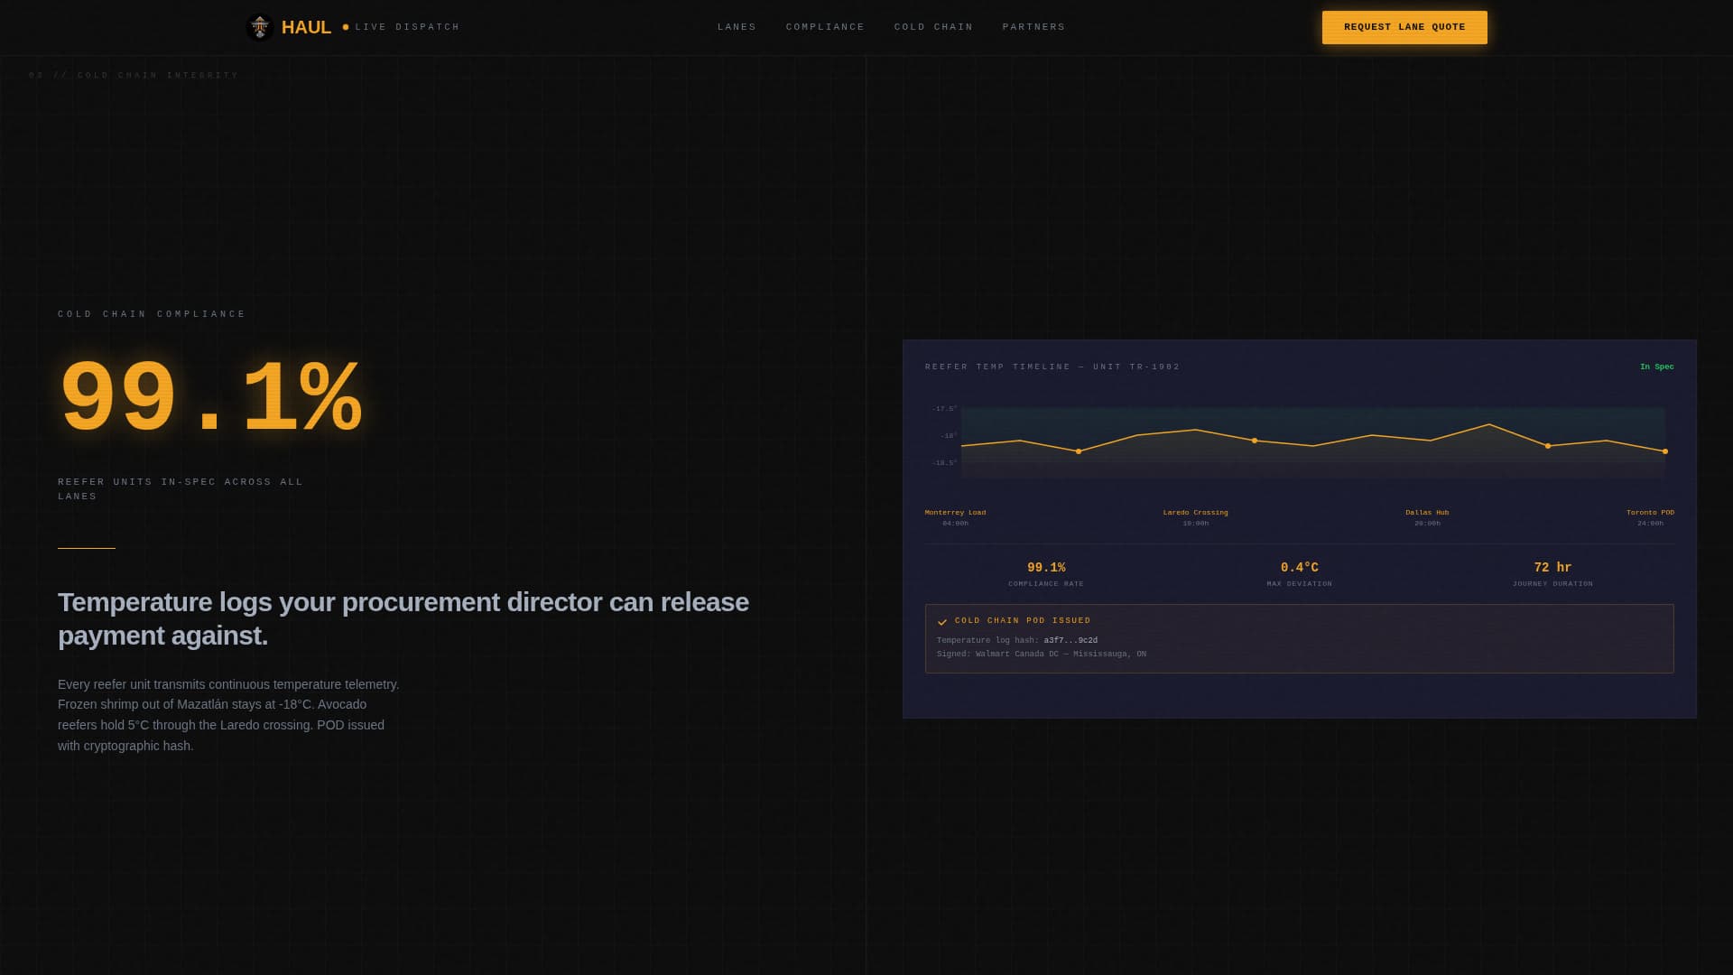This screenshot has width=1733, height=975.
Task: Select the last data point on temperature chart
Action: click(x=1665, y=451)
